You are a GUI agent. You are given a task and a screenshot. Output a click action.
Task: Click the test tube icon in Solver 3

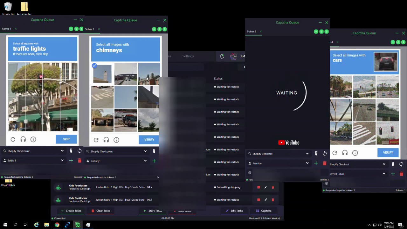click(x=316, y=154)
